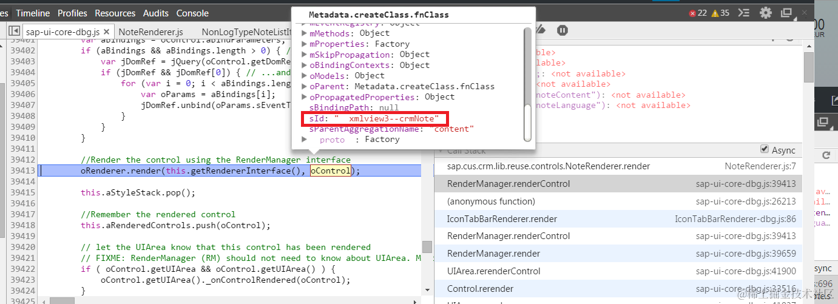Select the NonLogTypeNoteListIt file tab
838x304 pixels.
(x=247, y=32)
